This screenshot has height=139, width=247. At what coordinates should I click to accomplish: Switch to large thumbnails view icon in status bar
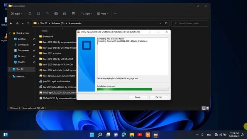[x=208, y=108]
